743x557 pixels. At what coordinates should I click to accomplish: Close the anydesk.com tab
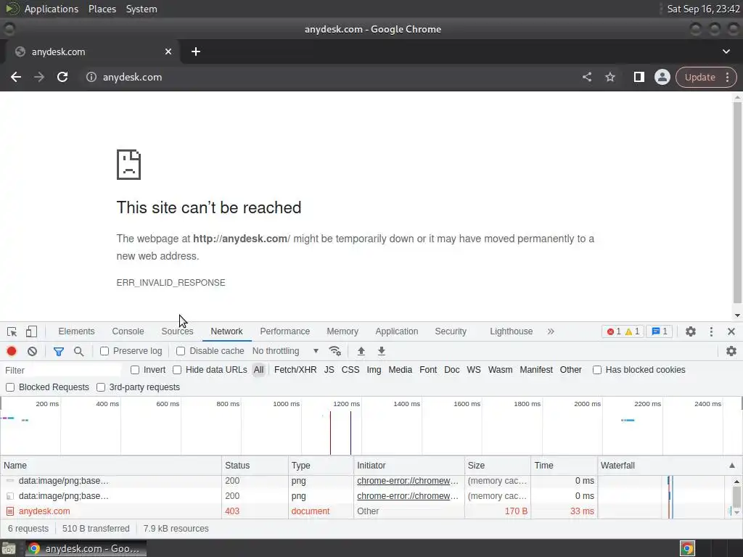168,51
